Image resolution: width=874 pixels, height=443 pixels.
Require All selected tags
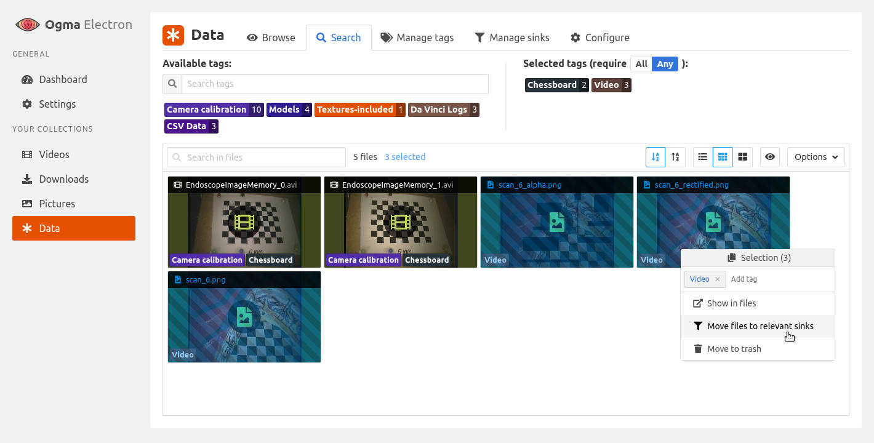click(641, 64)
